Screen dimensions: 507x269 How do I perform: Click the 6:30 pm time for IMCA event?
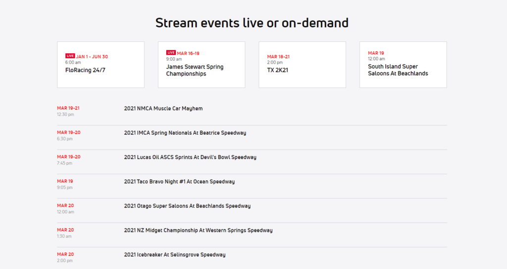coord(65,139)
